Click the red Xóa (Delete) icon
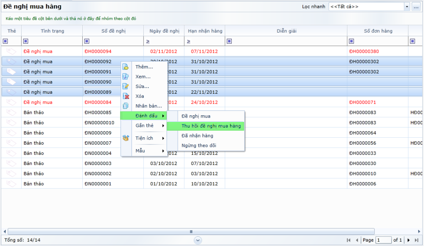The width and height of the screenshot is (424, 246). [126, 96]
